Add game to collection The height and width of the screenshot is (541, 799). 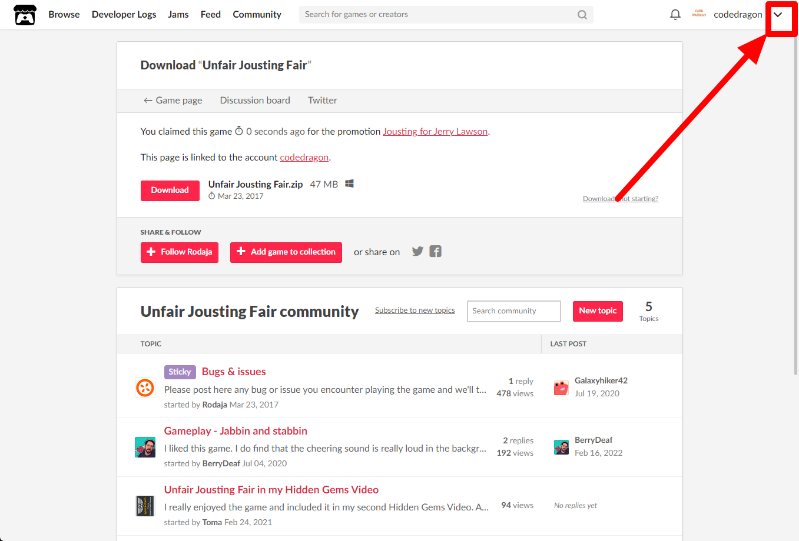point(286,252)
